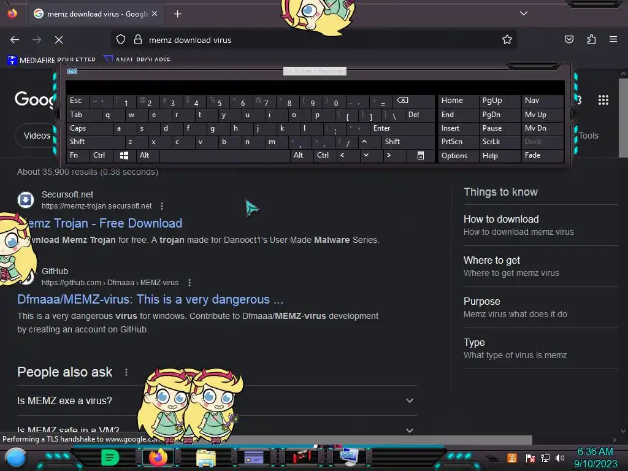
Task: Open a new browser tab
Action: (x=177, y=14)
